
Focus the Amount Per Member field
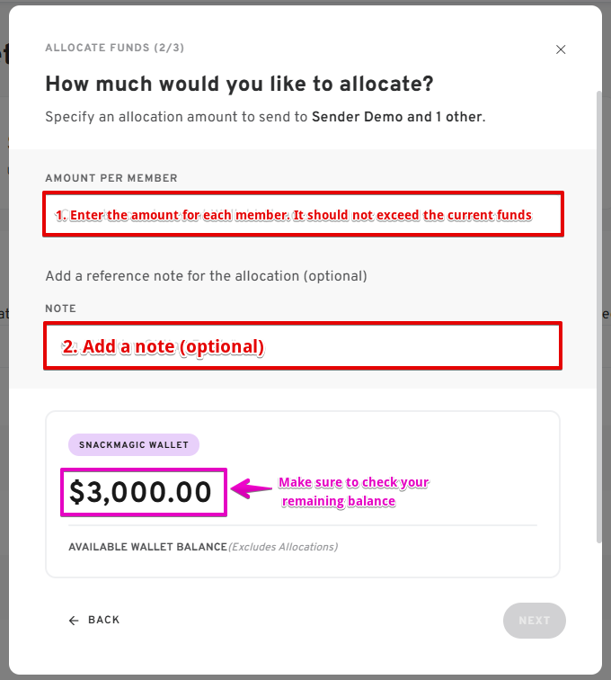pyautogui.click(x=303, y=215)
